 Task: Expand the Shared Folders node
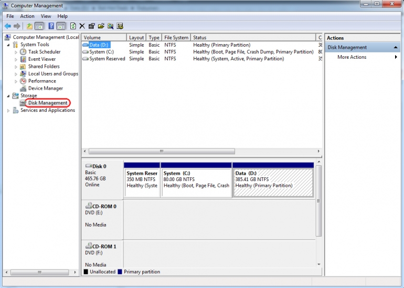[x=16, y=67]
